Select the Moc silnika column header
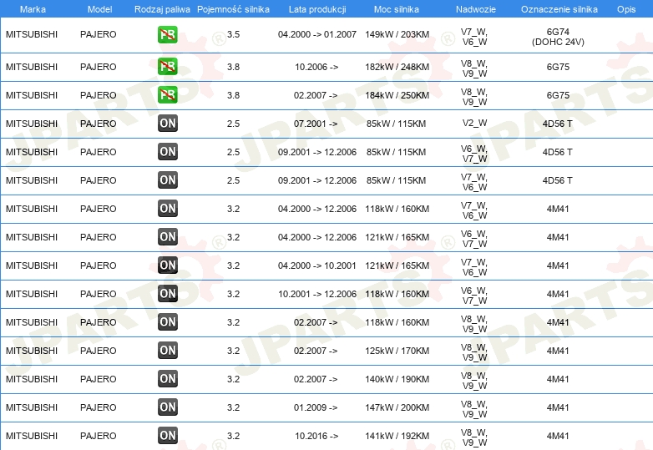Screen dimensions: 653x450 point(397,9)
